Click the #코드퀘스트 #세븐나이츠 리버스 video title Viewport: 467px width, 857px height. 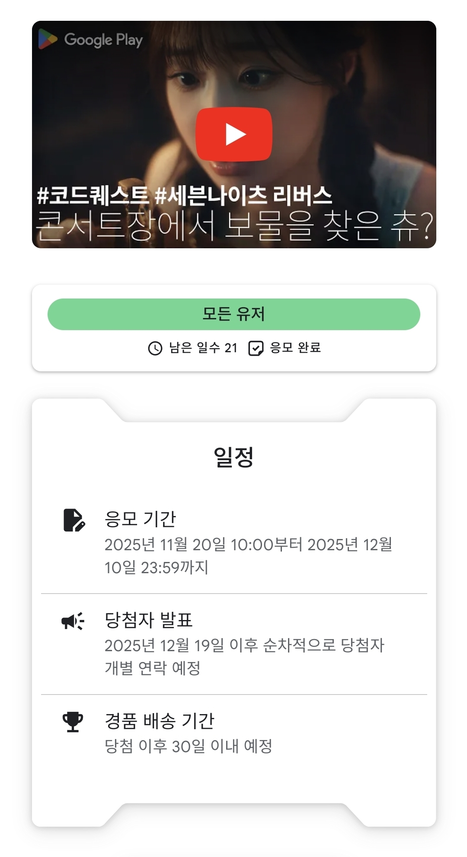(x=184, y=195)
